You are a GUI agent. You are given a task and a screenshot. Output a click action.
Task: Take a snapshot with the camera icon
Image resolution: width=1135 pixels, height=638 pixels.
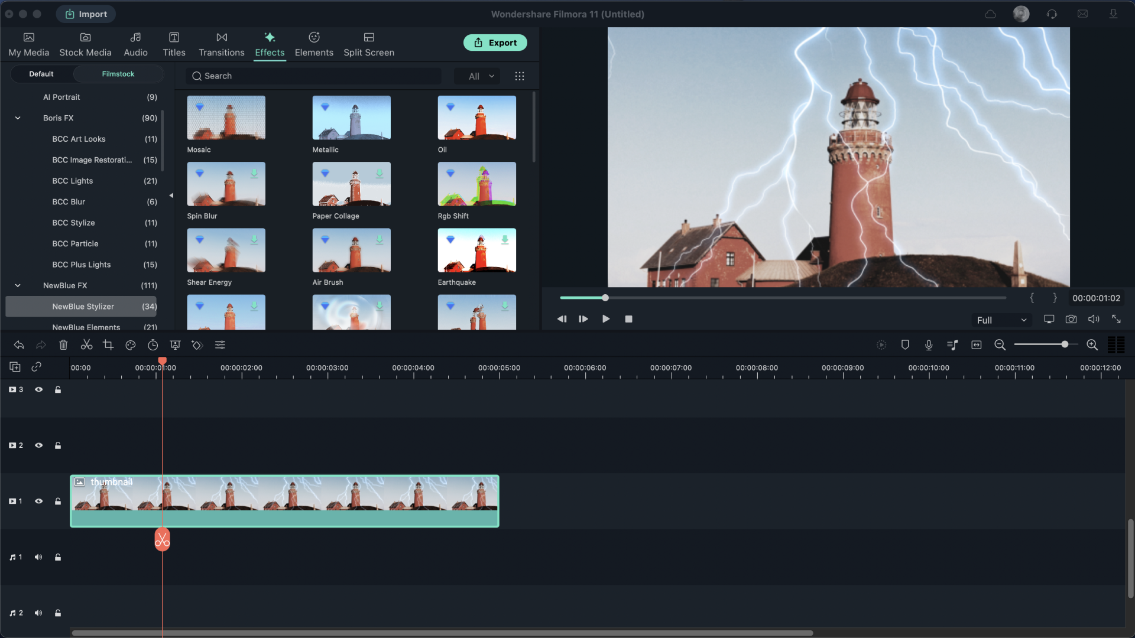1071,319
